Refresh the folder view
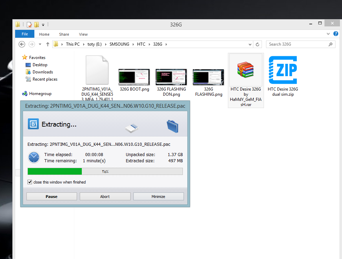Image resolution: width=342 pixels, height=259 pixels. 257,44
